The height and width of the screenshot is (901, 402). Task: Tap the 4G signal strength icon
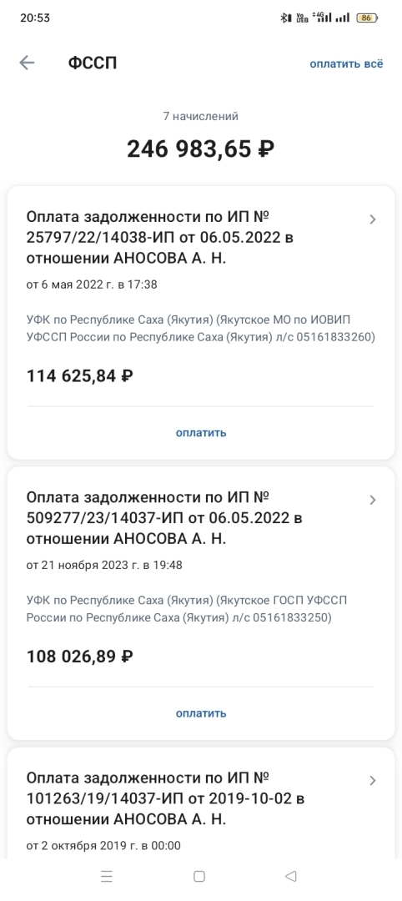322,18
